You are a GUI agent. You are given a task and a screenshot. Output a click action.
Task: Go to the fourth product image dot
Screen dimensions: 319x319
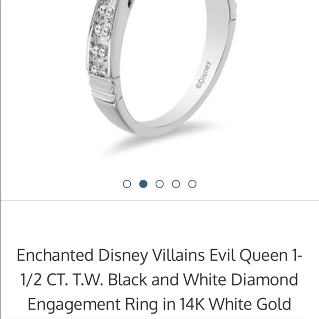pyautogui.click(x=176, y=184)
